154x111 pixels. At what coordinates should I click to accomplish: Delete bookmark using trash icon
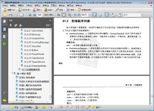click(x=11, y=25)
